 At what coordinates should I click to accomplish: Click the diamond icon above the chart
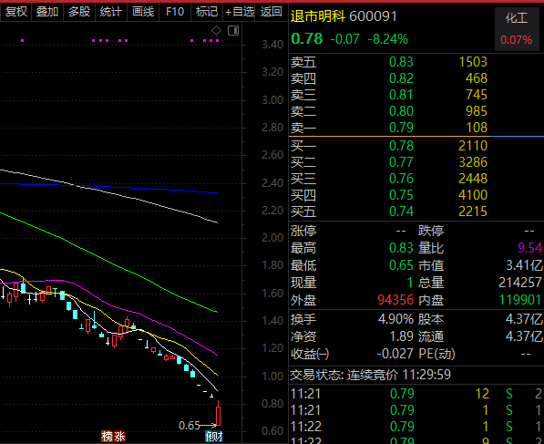[x=216, y=31]
